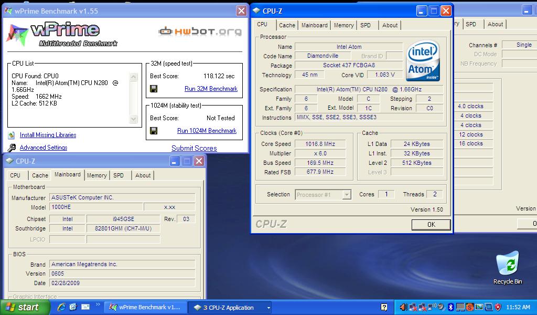Click the Core Speed 1016.8 MHz field
Image resolution: width=537 pixels, height=315 pixels.
(x=320, y=144)
